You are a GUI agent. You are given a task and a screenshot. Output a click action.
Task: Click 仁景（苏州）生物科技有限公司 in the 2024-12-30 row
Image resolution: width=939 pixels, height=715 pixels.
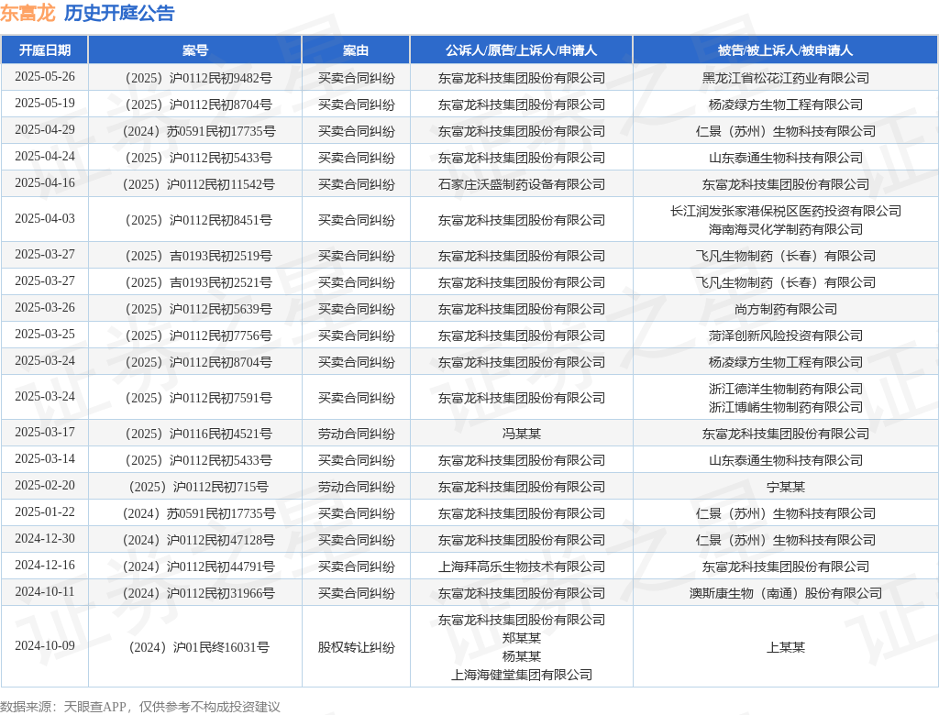pos(785,540)
